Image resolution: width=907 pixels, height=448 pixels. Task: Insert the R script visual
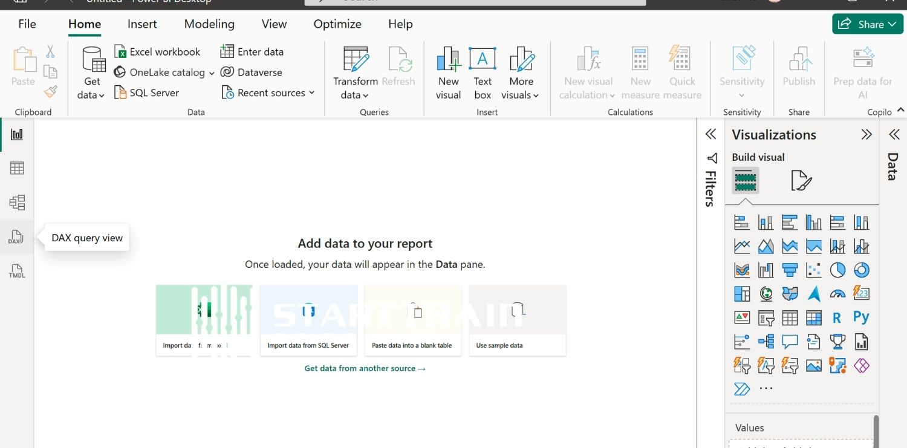coord(837,317)
